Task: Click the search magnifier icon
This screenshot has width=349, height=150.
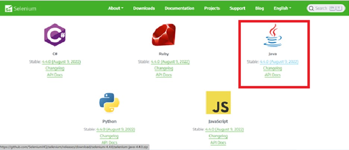Action: pyautogui.click(x=311, y=9)
